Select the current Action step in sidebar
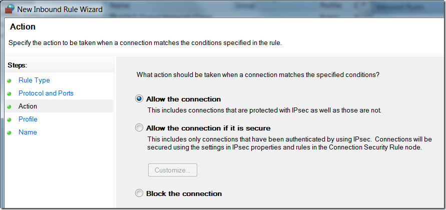The height and width of the screenshot is (210, 446). point(28,106)
